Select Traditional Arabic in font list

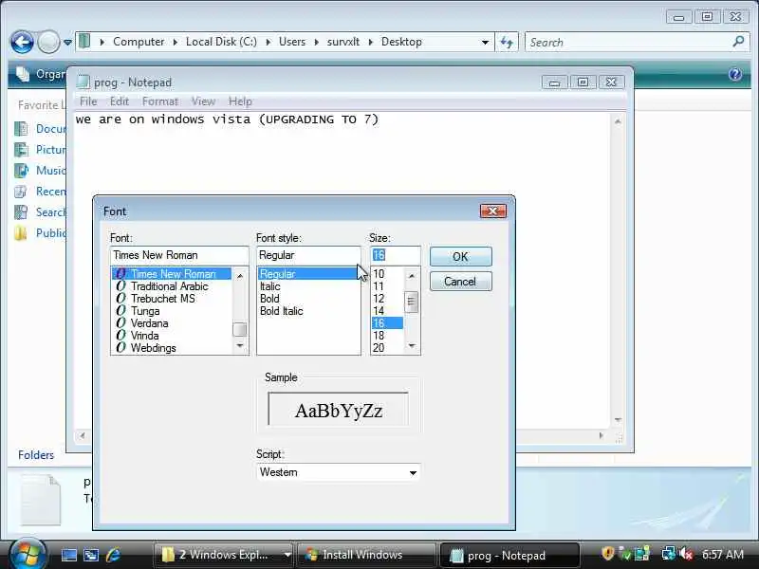coord(172,286)
